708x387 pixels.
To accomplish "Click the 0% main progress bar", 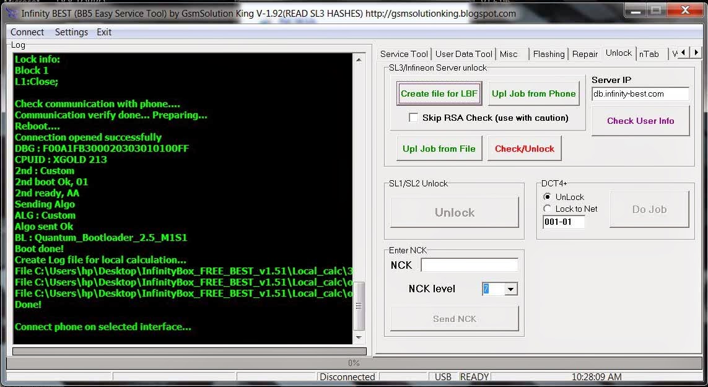I will pos(354,363).
